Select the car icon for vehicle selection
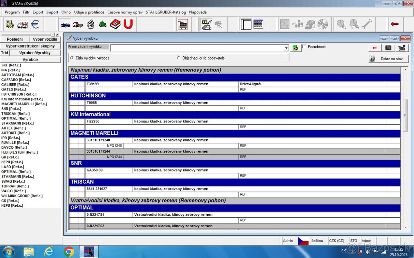The height and width of the screenshot is (258, 414). [x=65, y=24]
